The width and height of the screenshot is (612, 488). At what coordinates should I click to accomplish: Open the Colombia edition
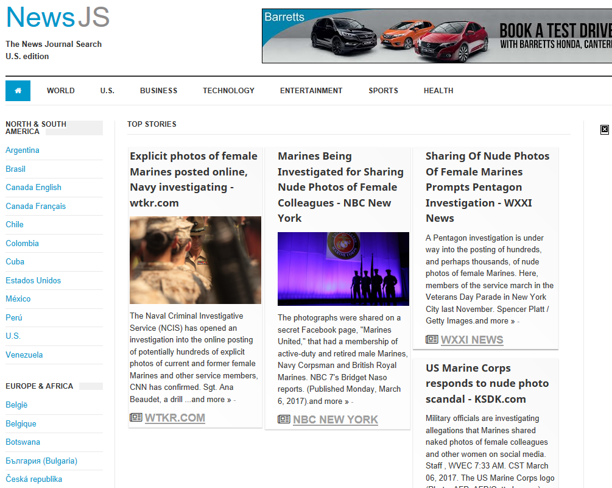pos(23,243)
